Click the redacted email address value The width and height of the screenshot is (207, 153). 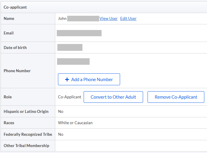click(x=79, y=33)
